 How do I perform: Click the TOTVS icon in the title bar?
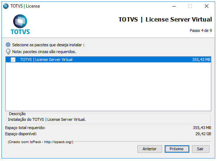(x=6, y=6)
